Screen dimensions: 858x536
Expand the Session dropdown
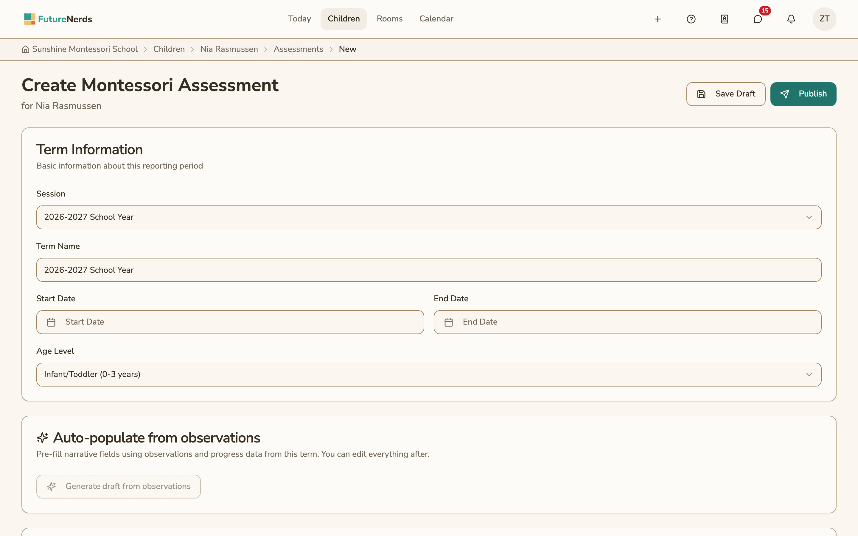click(x=429, y=217)
